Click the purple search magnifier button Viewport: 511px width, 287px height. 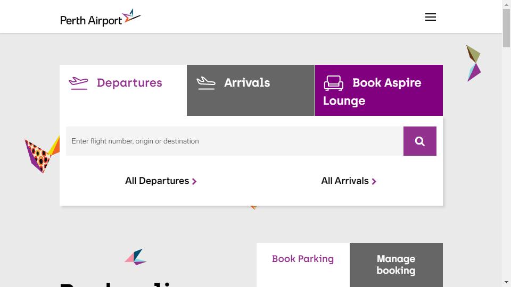pos(420,141)
